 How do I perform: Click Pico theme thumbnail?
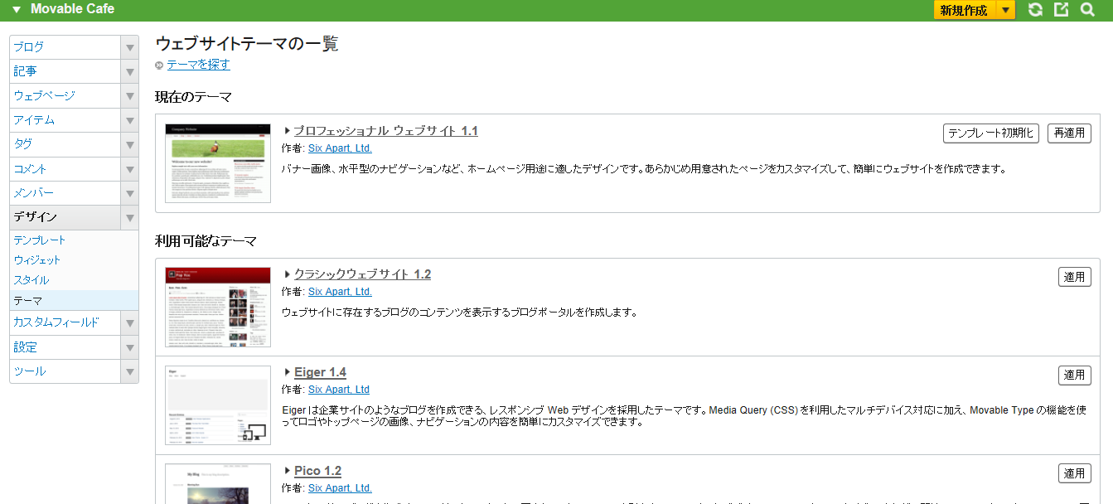pos(218,484)
